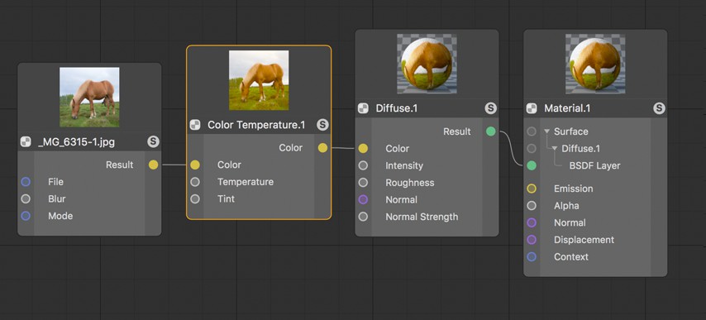Image resolution: width=706 pixels, height=320 pixels.
Task: Click the _MG_6315-1.jpg node title
Action: coord(77,143)
